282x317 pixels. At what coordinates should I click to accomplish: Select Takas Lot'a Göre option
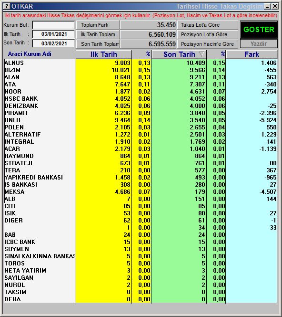pyautogui.click(x=208, y=25)
